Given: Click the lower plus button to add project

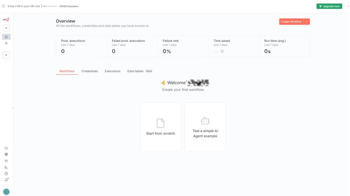Looking at the screenshot, I should pyautogui.click(x=6, y=55).
